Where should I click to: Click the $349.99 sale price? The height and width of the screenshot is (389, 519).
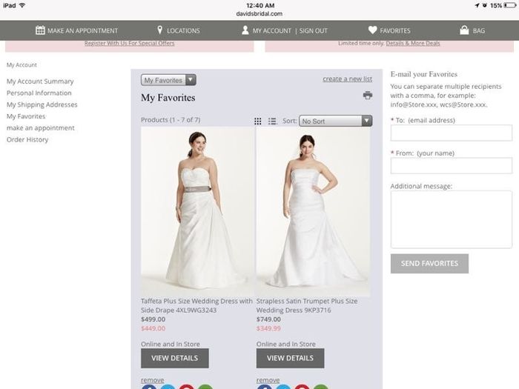(x=268, y=328)
